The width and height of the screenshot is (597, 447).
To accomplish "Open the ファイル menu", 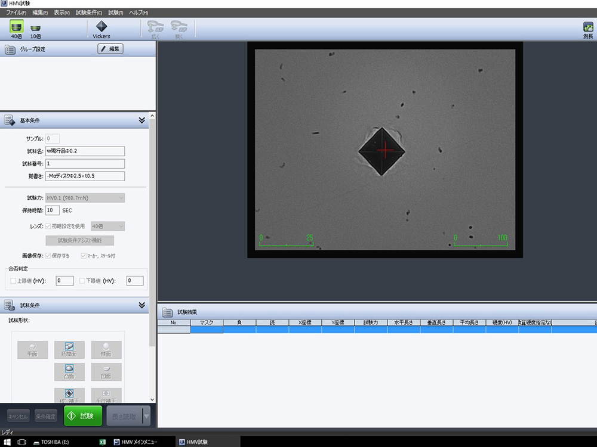I will coord(16,13).
